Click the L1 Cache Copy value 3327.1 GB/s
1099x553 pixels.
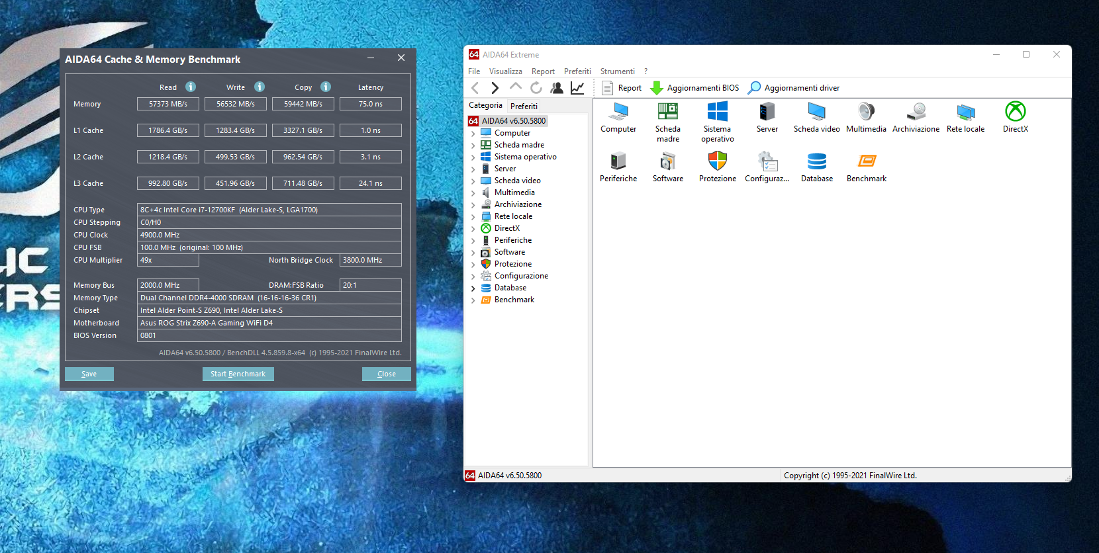pos(303,130)
